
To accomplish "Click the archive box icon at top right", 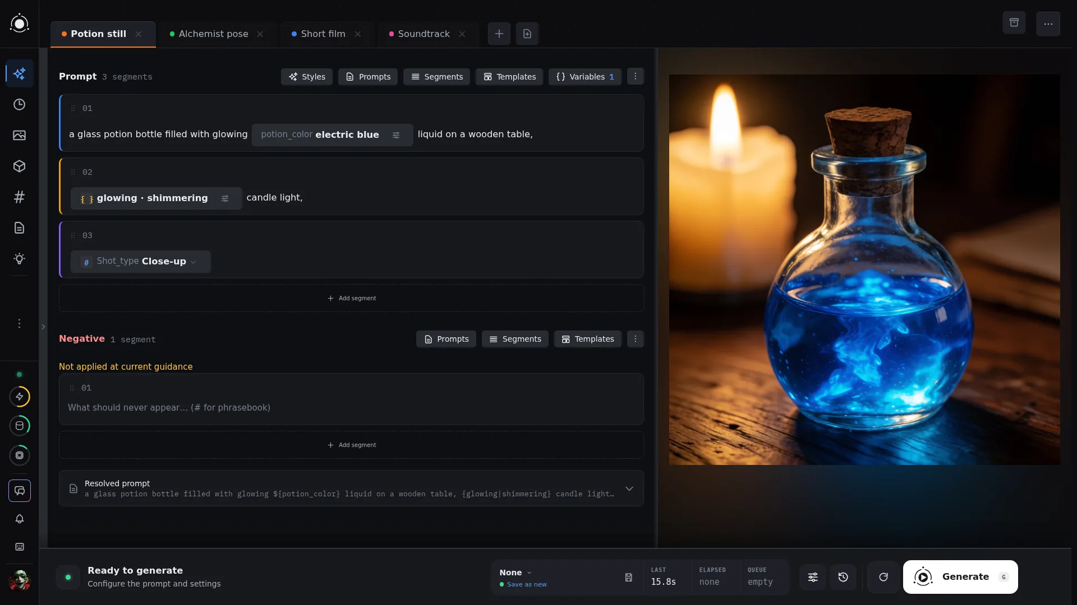I will (x=1014, y=23).
